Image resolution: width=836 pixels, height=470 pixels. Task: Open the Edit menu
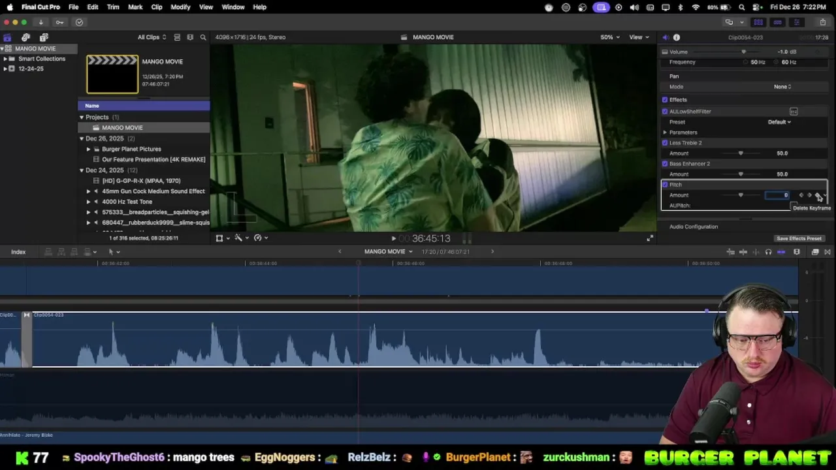93,7
